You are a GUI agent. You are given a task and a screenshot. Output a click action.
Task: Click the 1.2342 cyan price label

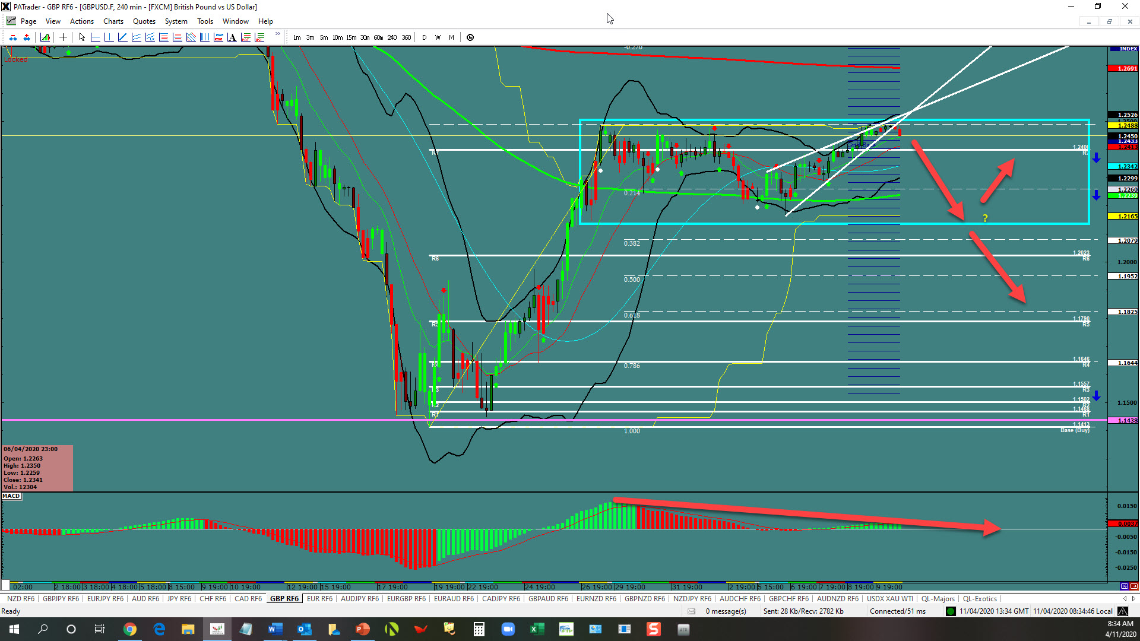[1123, 167]
